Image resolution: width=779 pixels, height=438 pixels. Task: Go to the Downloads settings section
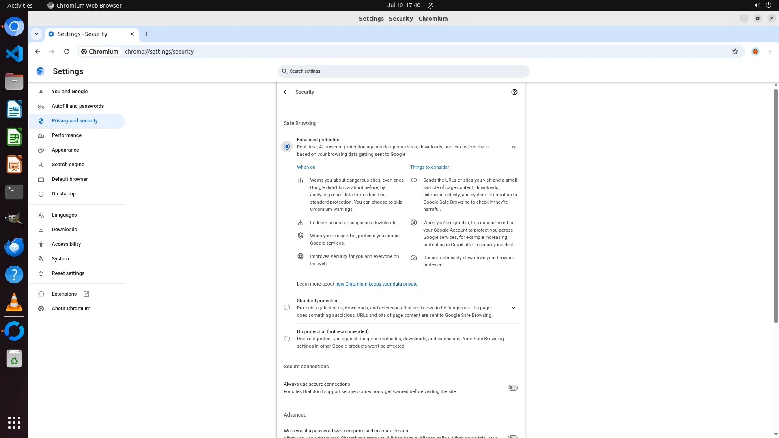coord(64,230)
